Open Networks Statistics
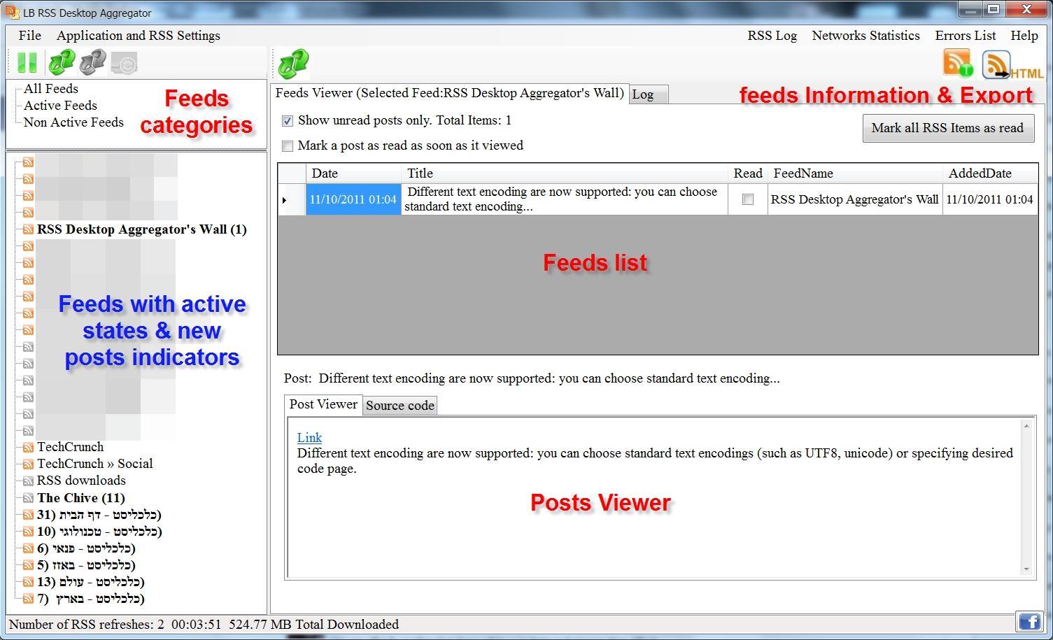1053x640 pixels. click(865, 36)
